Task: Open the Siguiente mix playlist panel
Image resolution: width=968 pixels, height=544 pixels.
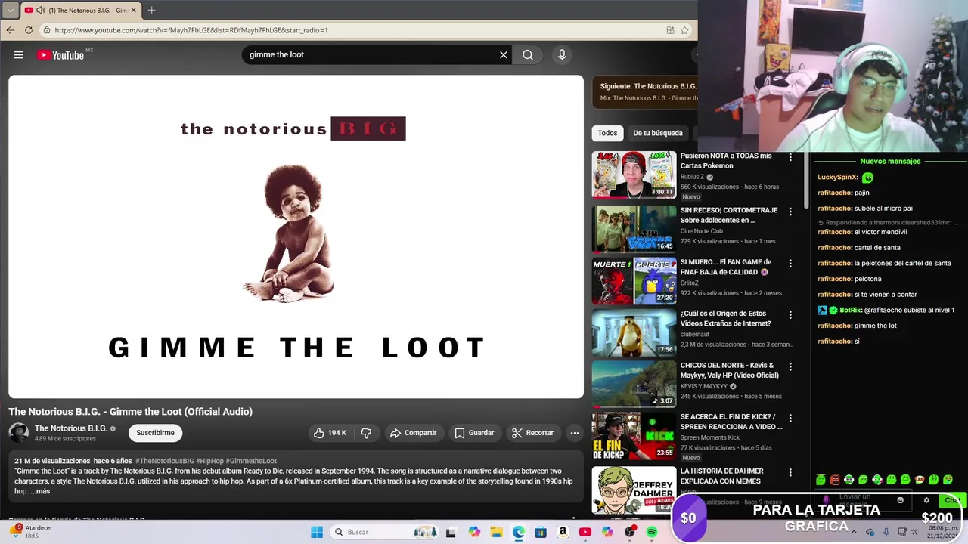Action: (645, 92)
